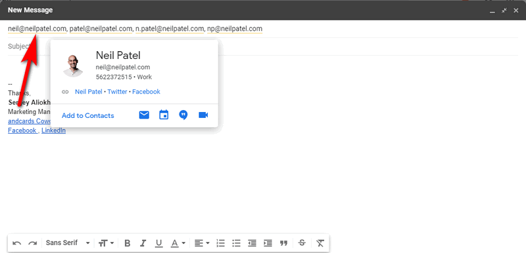Select recipient patel@neilpatel.com

tap(101, 29)
